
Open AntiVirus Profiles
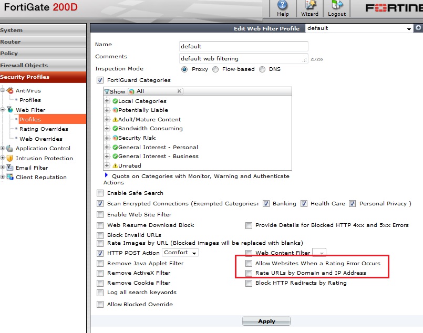click(30, 100)
